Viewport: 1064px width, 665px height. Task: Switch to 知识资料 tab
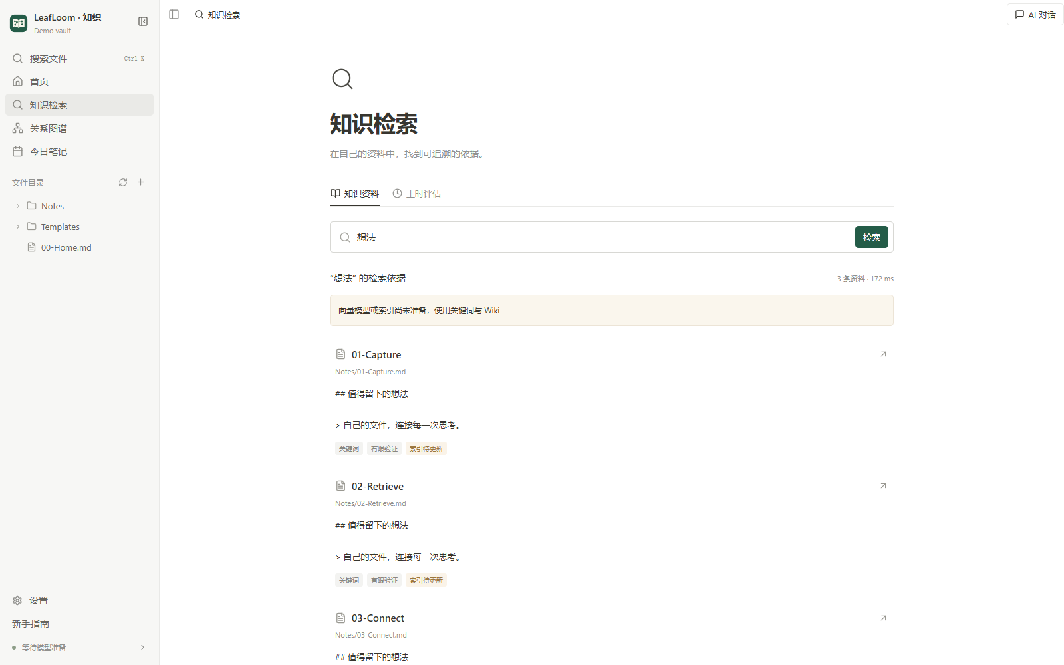point(354,194)
